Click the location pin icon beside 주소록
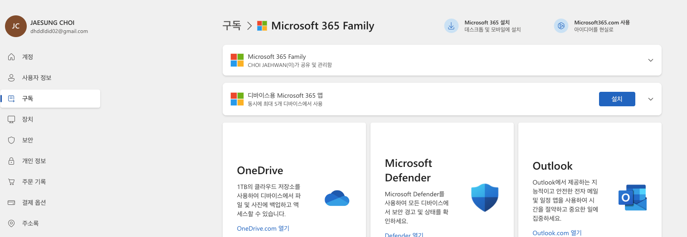Image resolution: width=687 pixels, height=237 pixels. 12,223
